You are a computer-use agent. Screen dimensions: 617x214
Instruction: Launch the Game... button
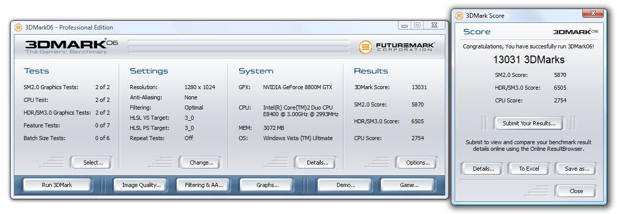409,185
